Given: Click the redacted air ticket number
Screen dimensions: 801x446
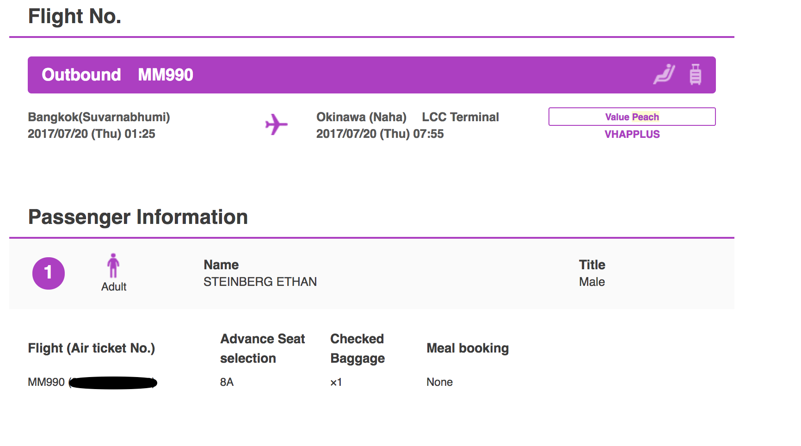Looking at the screenshot, I should 113,383.
